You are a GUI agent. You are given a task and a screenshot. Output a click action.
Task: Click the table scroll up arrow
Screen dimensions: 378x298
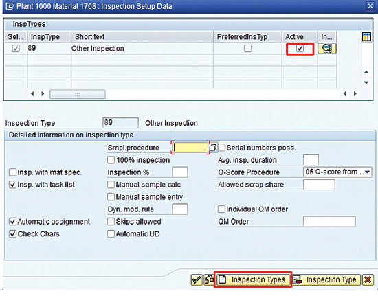point(366,72)
